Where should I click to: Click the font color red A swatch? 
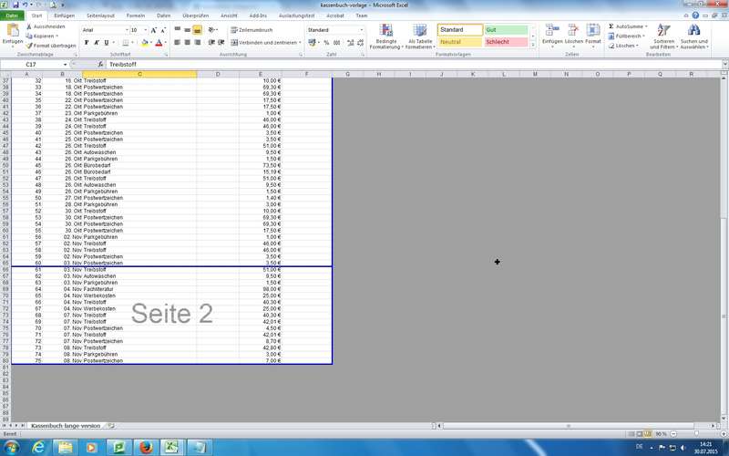coord(158,42)
